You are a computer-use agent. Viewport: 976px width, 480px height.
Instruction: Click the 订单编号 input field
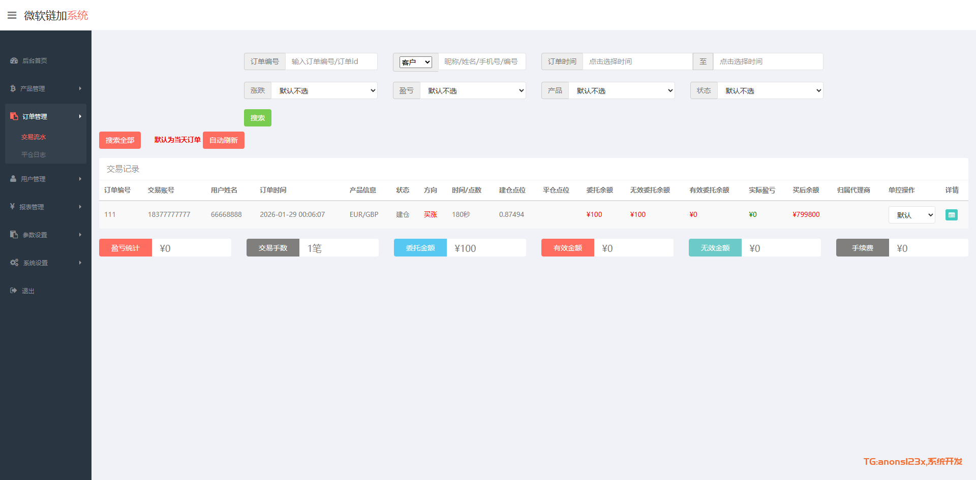(x=331, y=61)
